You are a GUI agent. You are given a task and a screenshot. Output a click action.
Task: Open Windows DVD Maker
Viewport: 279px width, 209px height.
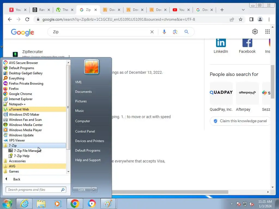tap(35, 115)
